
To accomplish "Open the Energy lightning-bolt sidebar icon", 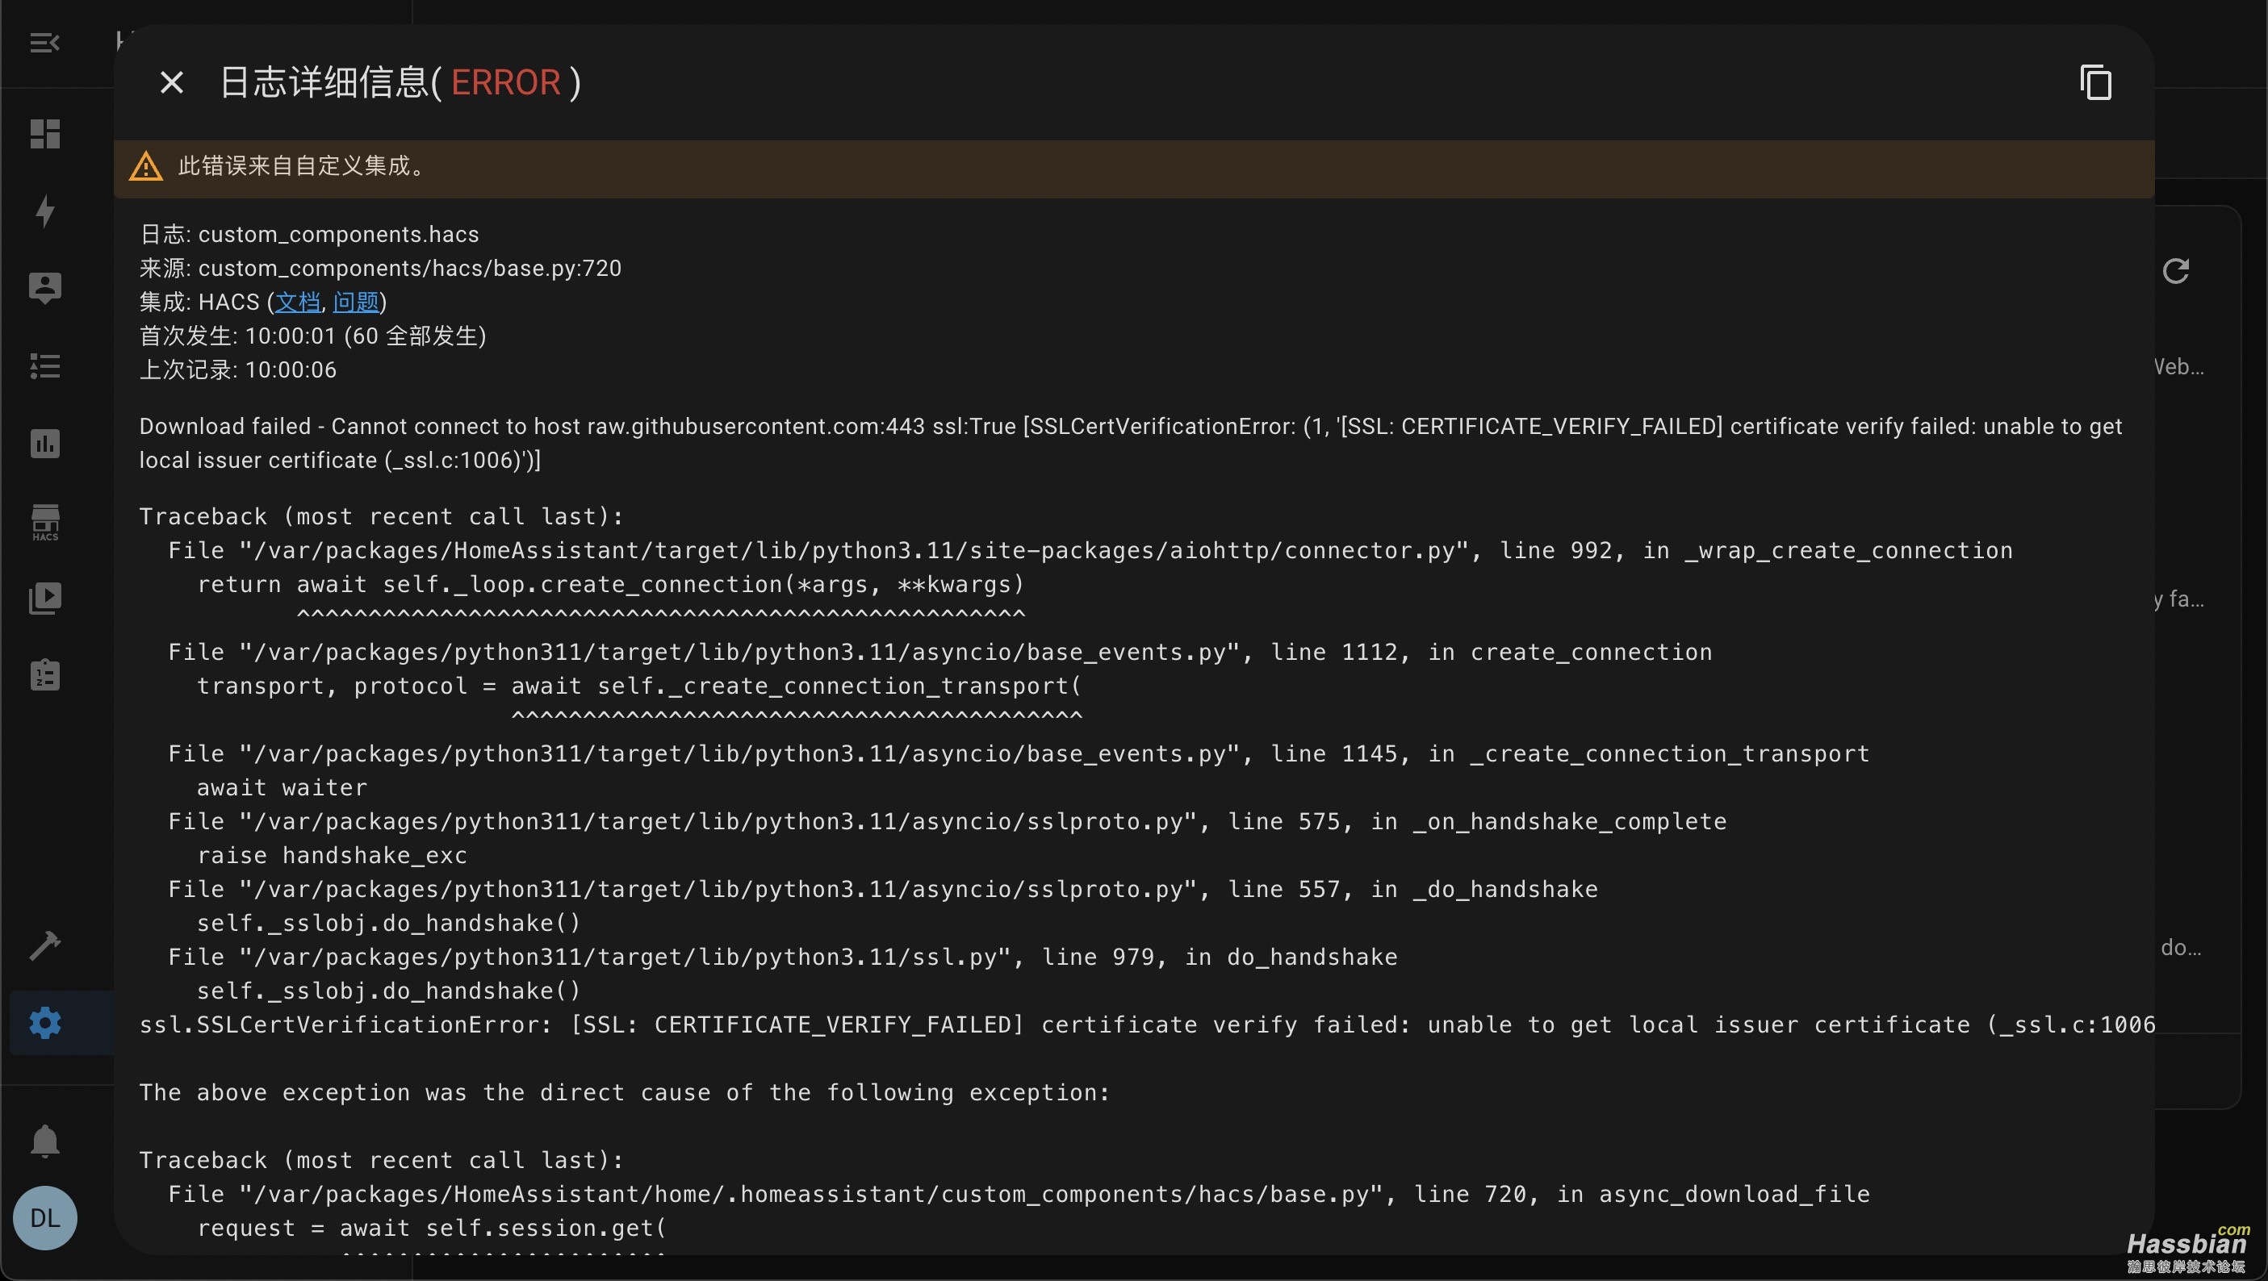I will point(45,211).
